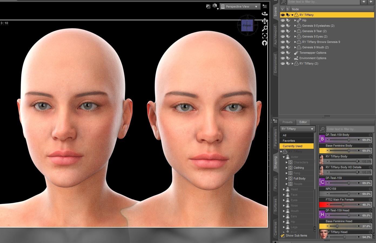The height and width of the screenshot is (243, 376).
Task: Click the purple H icon on DF-Test-159 Head
Action: pyautogui.click(x=322, y=214)
